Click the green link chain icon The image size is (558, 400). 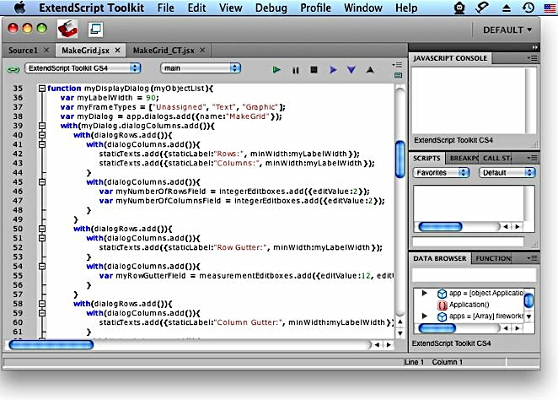[x=13, y=70]
